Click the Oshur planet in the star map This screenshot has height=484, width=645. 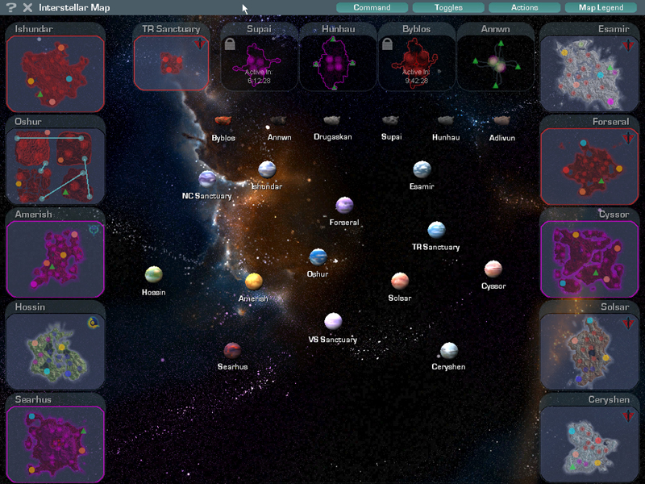[318, 257]
